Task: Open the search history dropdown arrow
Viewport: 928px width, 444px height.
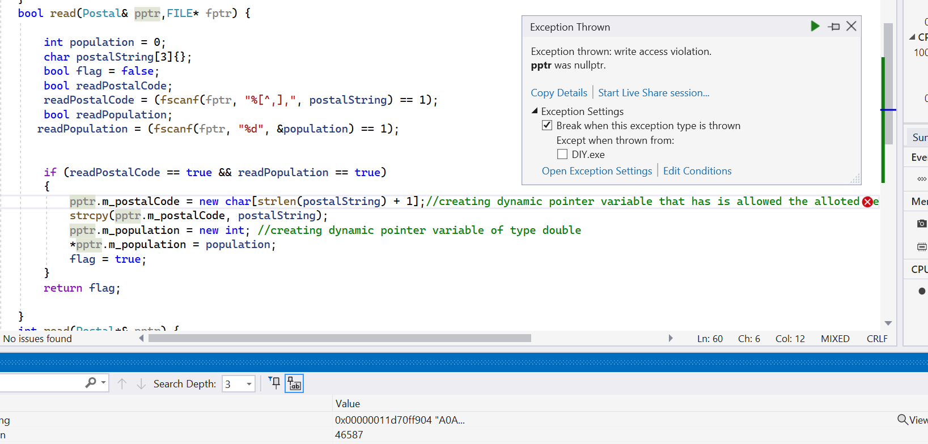Action: point(104,383)
